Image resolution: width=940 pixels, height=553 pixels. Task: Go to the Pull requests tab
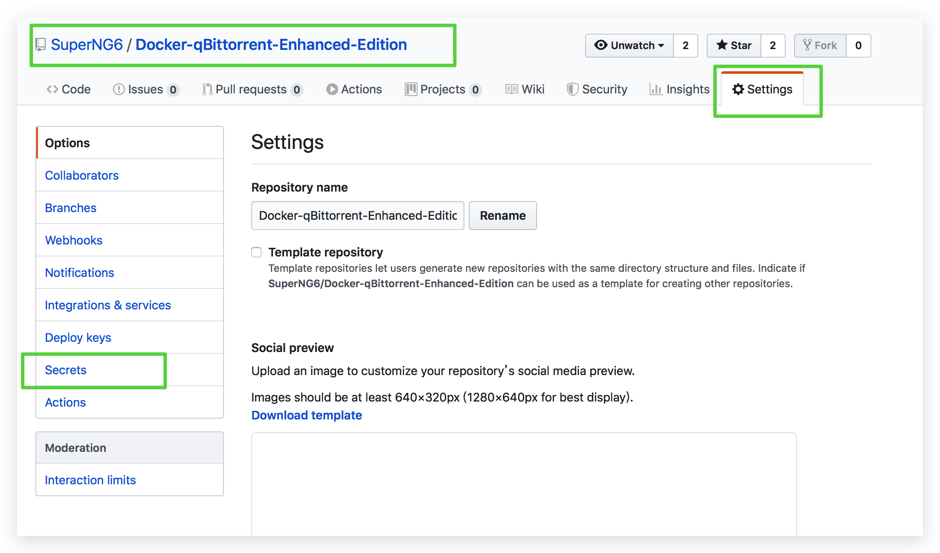252,89
